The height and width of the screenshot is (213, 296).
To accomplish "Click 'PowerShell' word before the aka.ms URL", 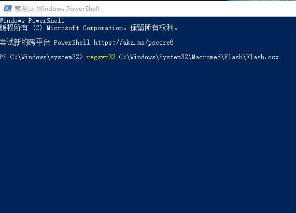I will pyautogui.click(x=72, y=42).
